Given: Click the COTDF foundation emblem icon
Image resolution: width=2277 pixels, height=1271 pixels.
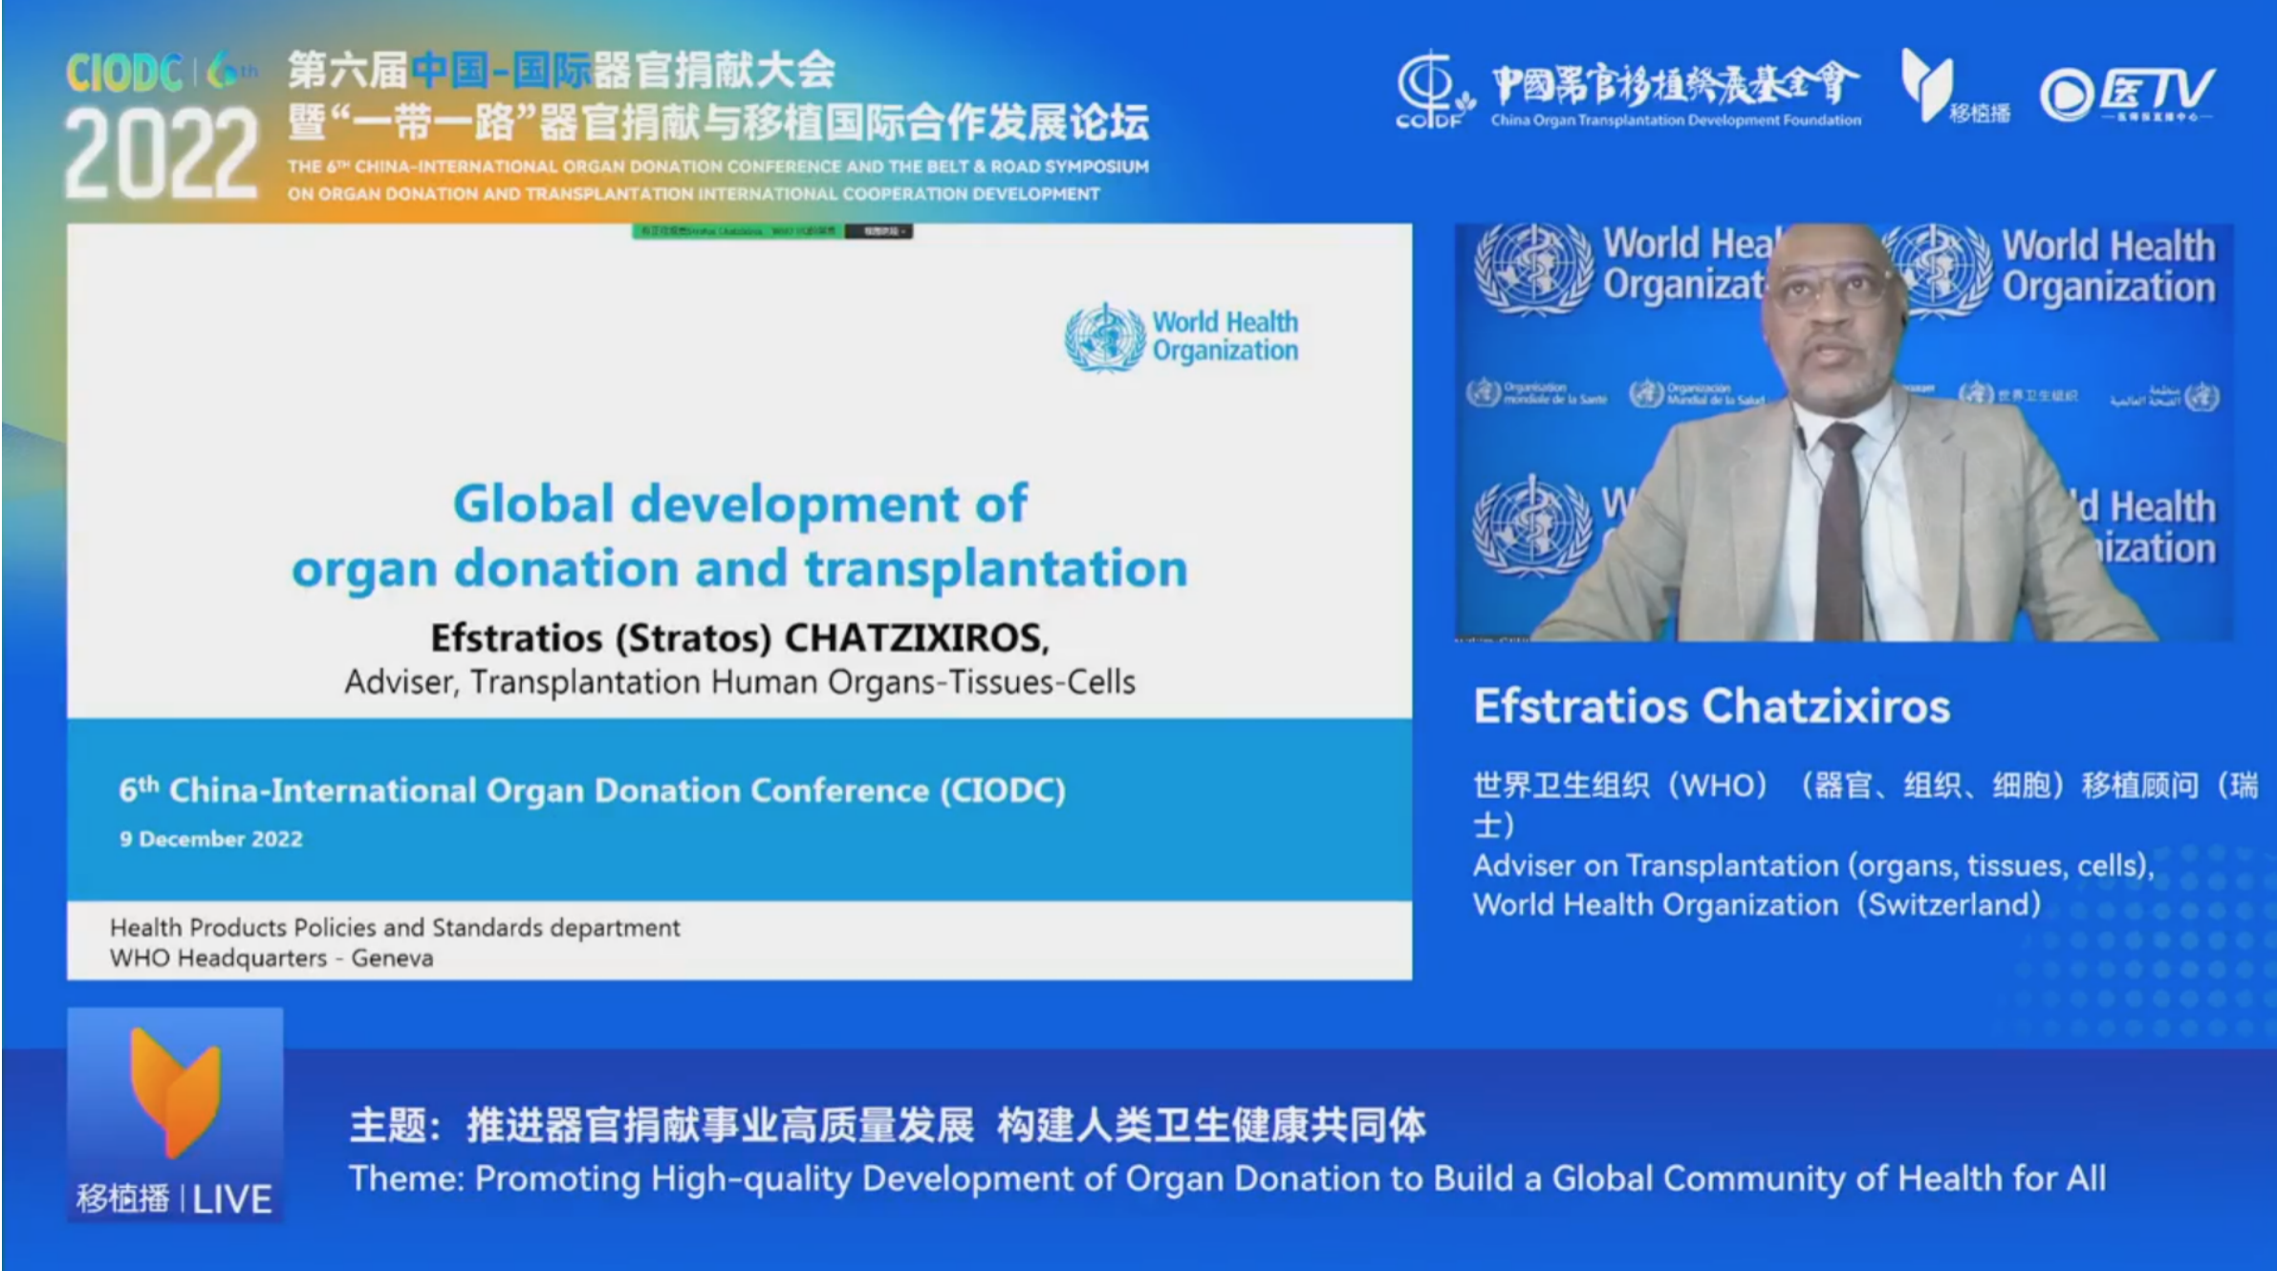Looking at the screenshot, I should tap(1434, 88).
